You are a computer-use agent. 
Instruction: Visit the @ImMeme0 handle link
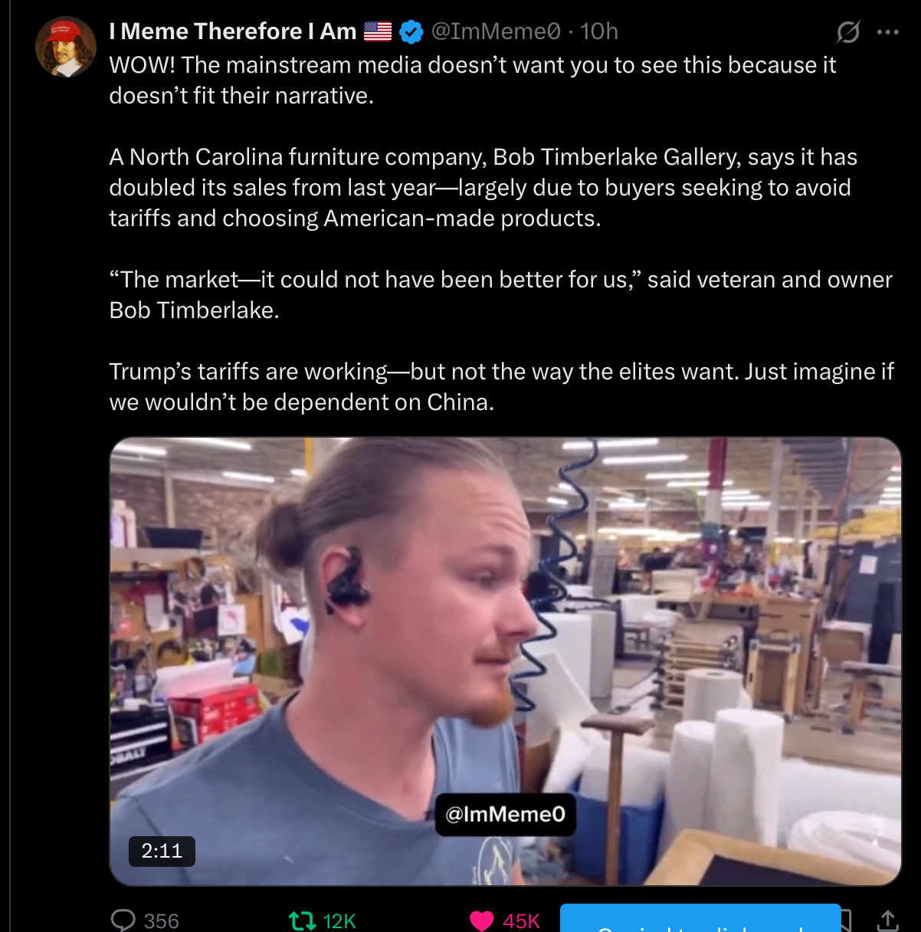click(496, 31)
